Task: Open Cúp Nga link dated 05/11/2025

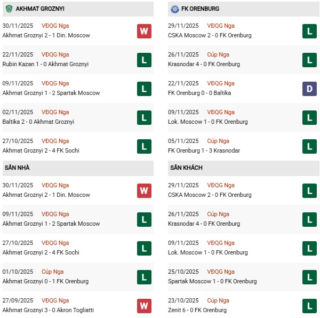Action: pos(219,141)
